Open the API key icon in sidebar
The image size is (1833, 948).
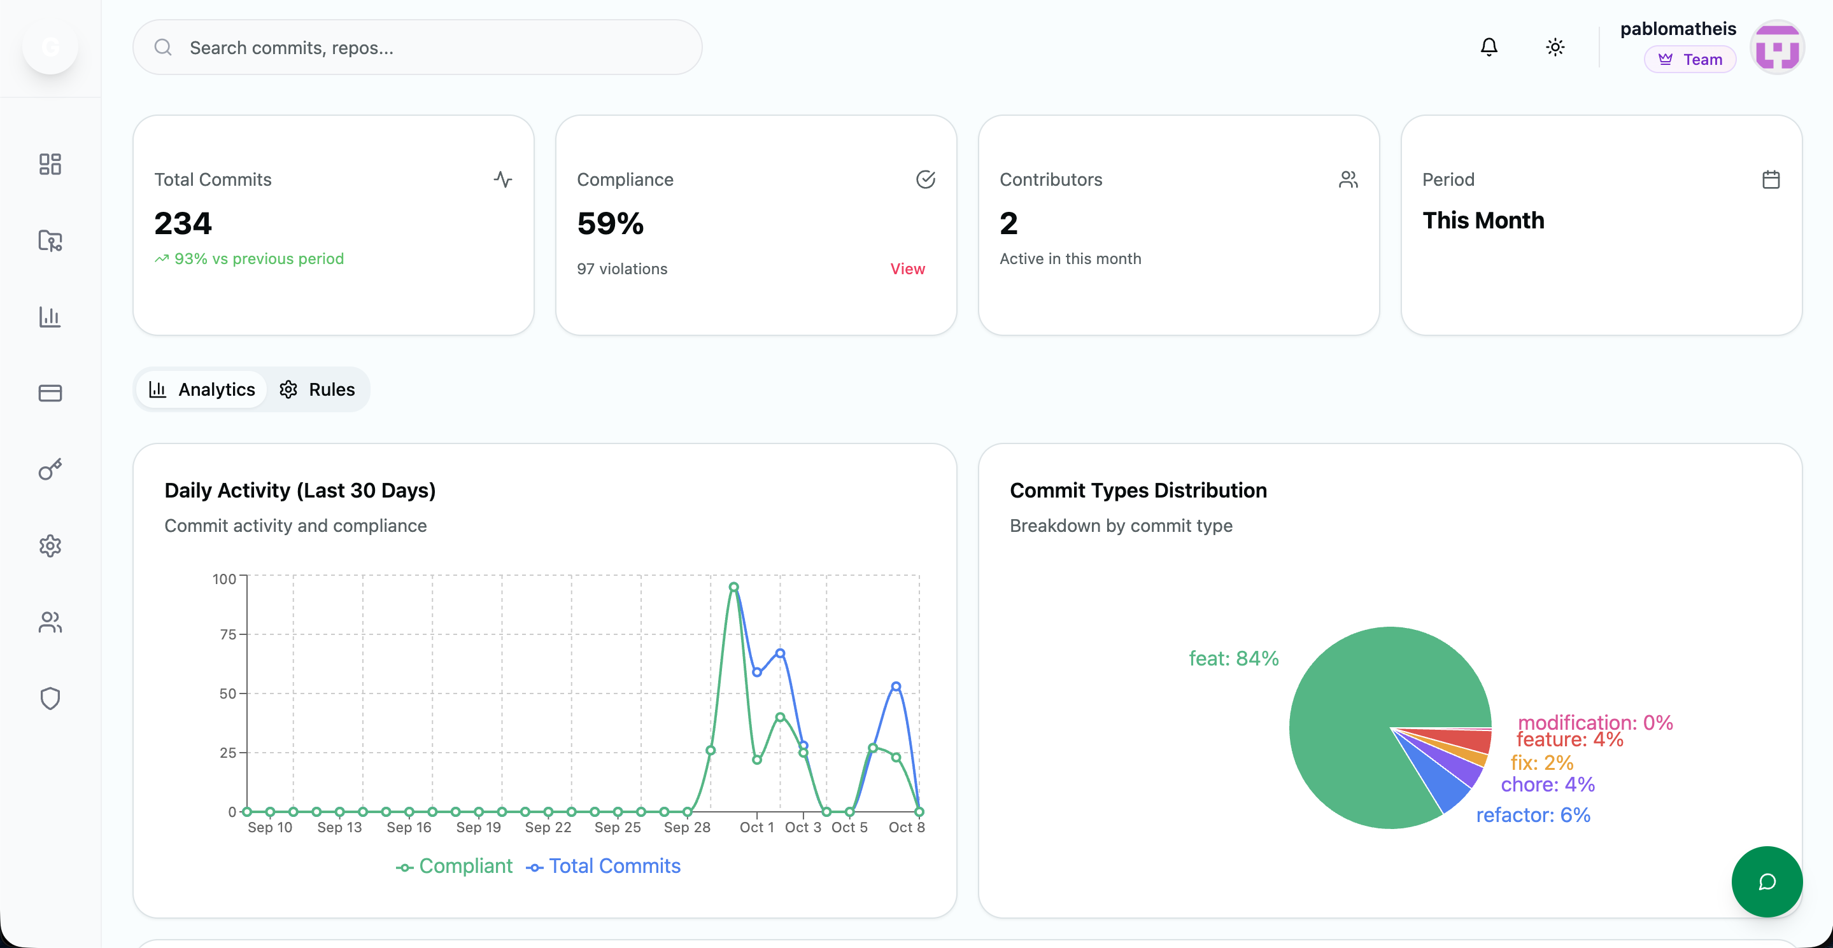tap(50, 469)
